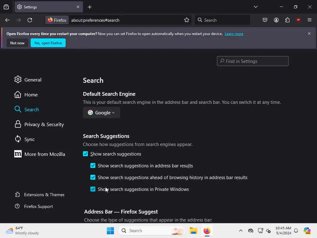Open the Home settings category
This screenshot has width=317, height=238.
[x=26, y=95]
